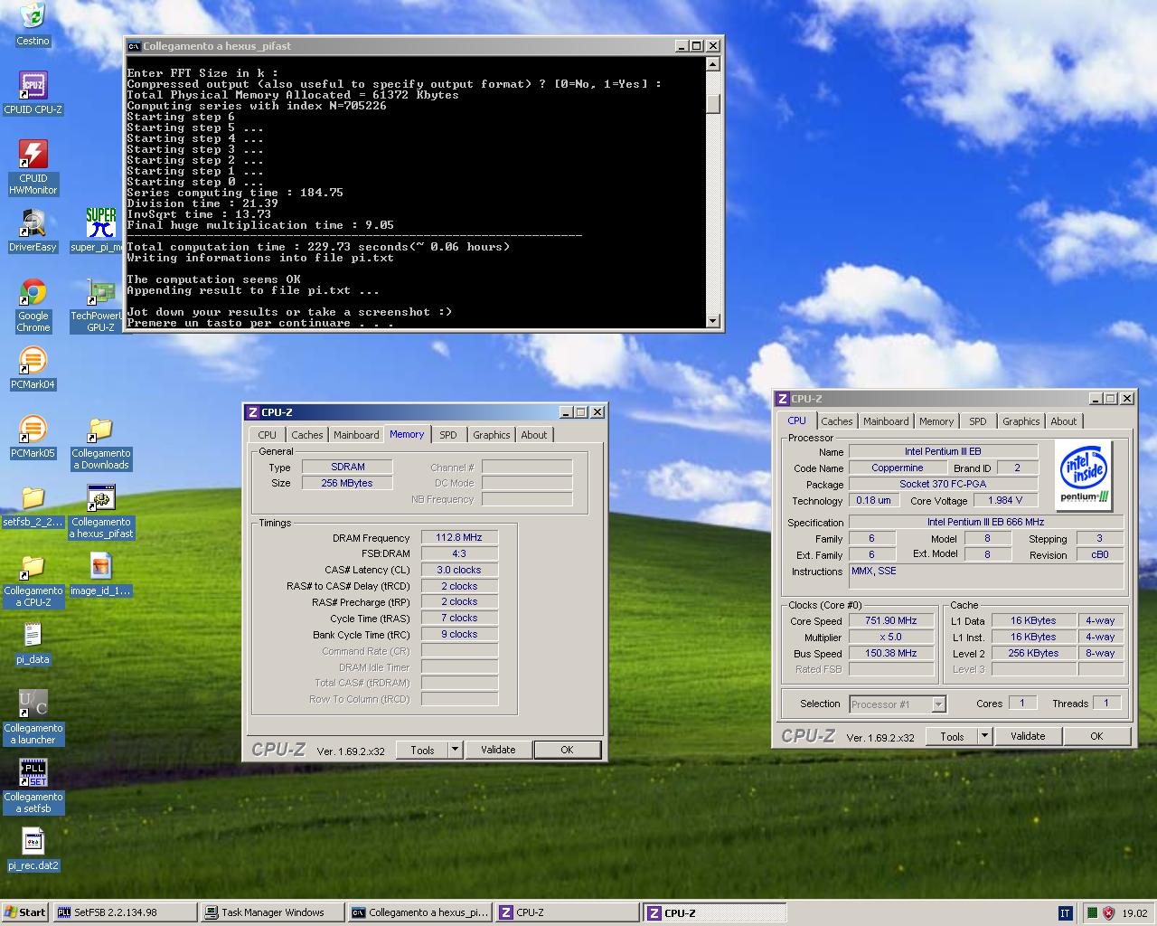Switch to Collegamento a hexus_pi taskbar item
Screen dimensions: 1157x926
(x=420, y=912)
